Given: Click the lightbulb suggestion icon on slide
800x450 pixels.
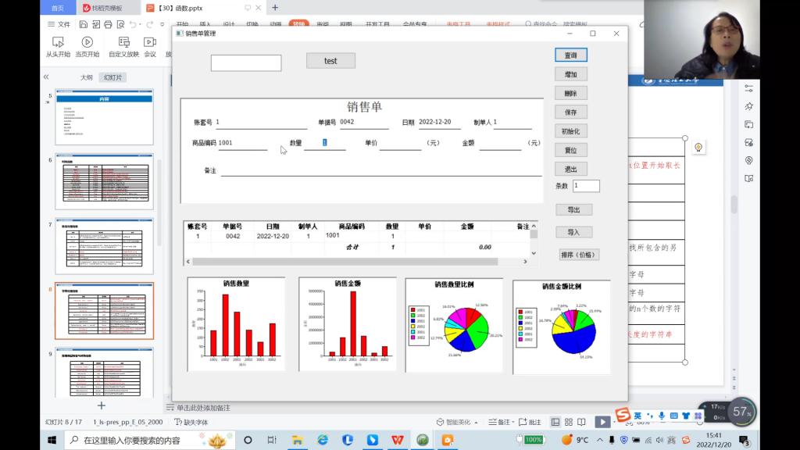Looking at the screenshot, I should (x=698, y=147).
